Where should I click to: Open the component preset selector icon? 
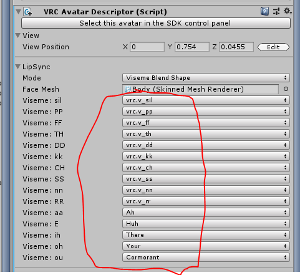(276, 11)
